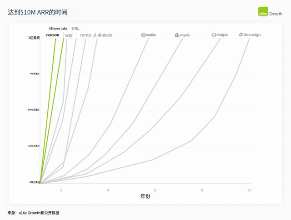The image size is (291, 220).
Task: Click the 7500万美元 y-axis label
Action: tap(35, 73)
